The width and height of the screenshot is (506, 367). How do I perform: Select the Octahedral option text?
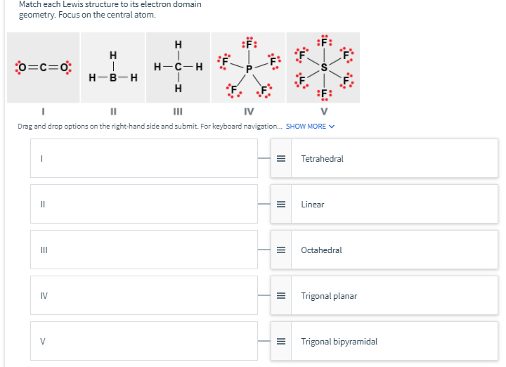(321, 250)
